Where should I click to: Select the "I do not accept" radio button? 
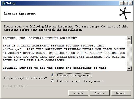pyautogui.click(x=52, y=81)
